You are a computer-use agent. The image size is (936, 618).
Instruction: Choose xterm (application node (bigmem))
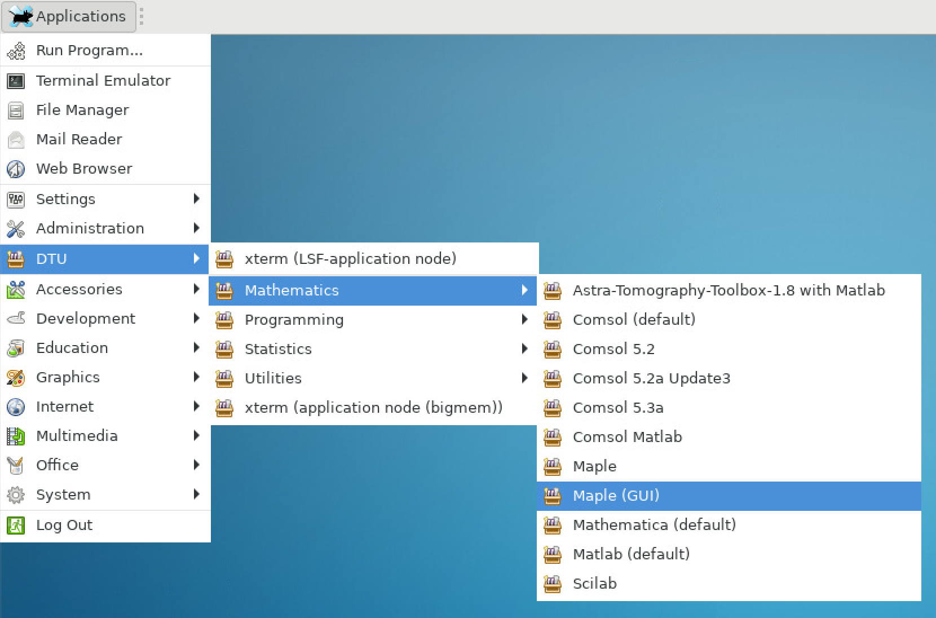(373, 408)
